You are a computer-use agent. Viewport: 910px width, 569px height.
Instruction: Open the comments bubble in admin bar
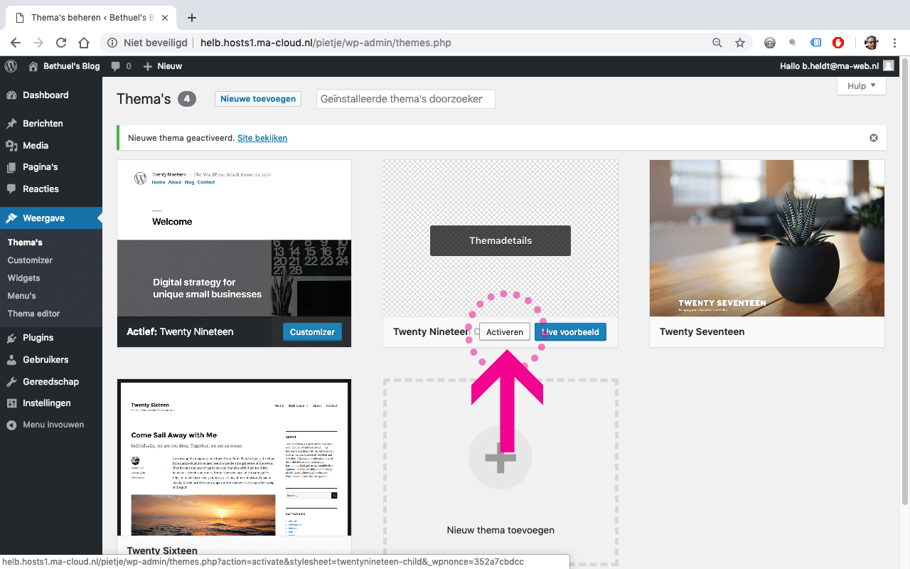click(x=121, y=66)
